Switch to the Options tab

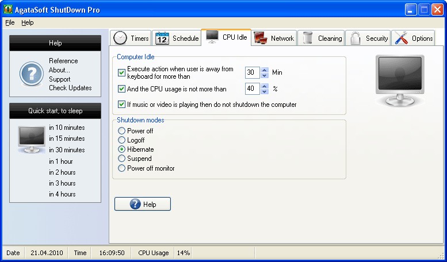[413, 38]
